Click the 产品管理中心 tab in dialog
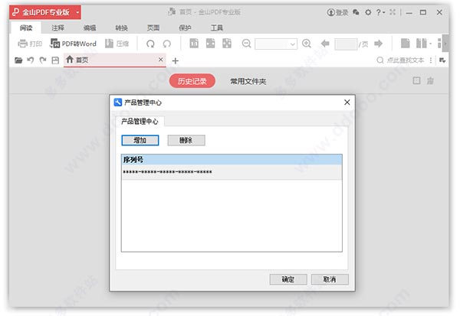 click(x=140, y=121)
